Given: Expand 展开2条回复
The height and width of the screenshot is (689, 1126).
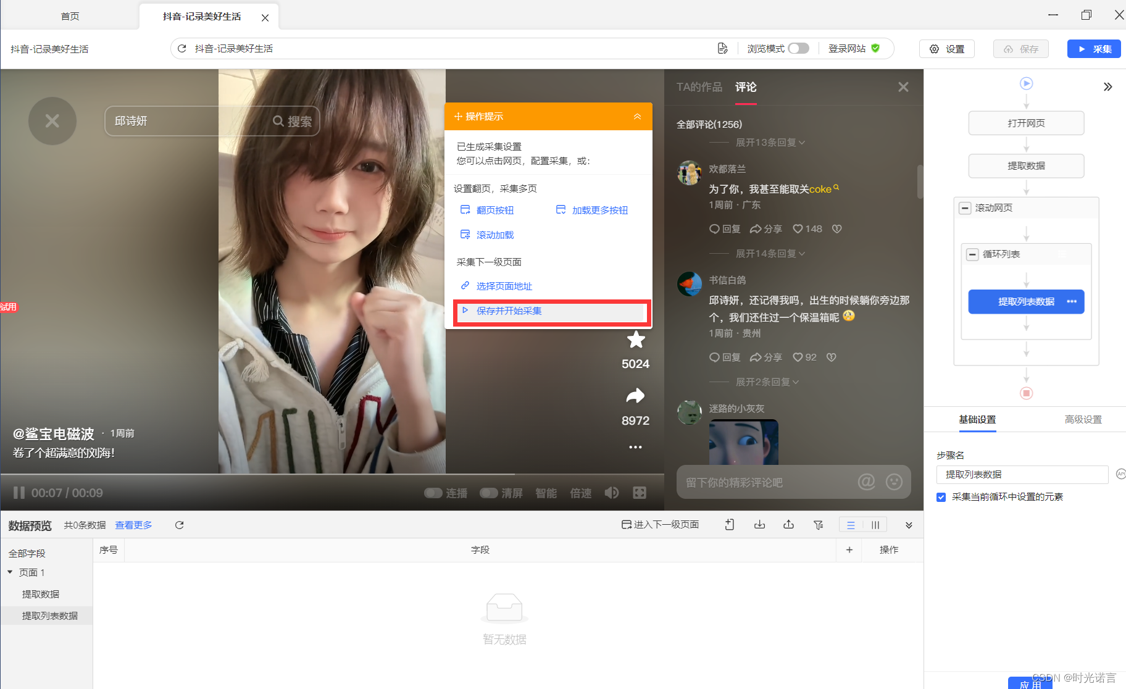Looking at the screenshot, I should [767, 382].
